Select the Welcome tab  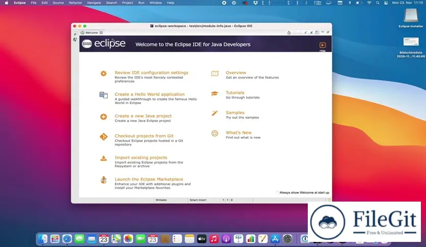[x=92, y=33]
